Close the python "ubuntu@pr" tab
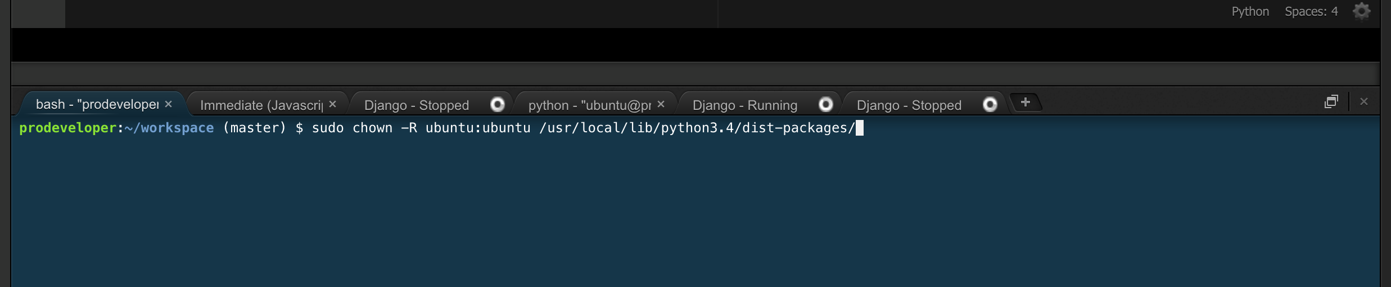Screen dimensions: 1391x287 pos(661,104)
